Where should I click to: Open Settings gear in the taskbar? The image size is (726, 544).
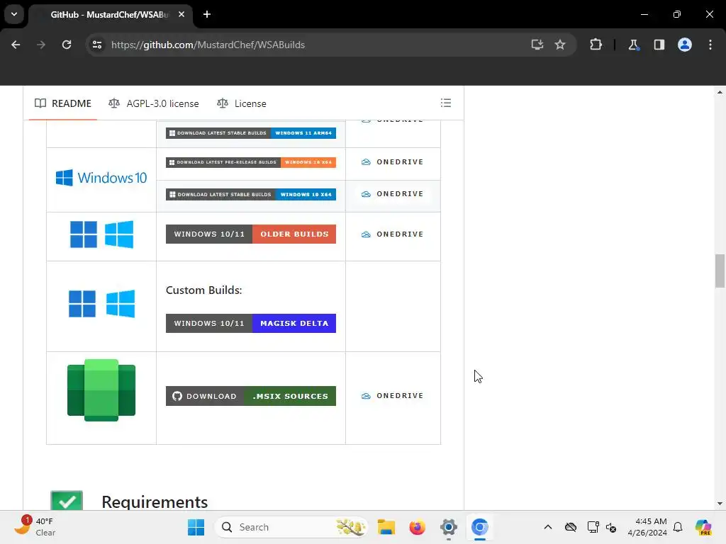point(448,527)
